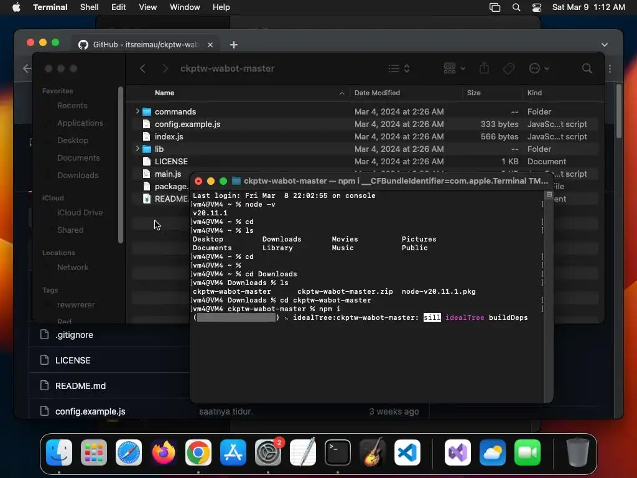Click Finder tags toolbar icon

coord(508,68)
